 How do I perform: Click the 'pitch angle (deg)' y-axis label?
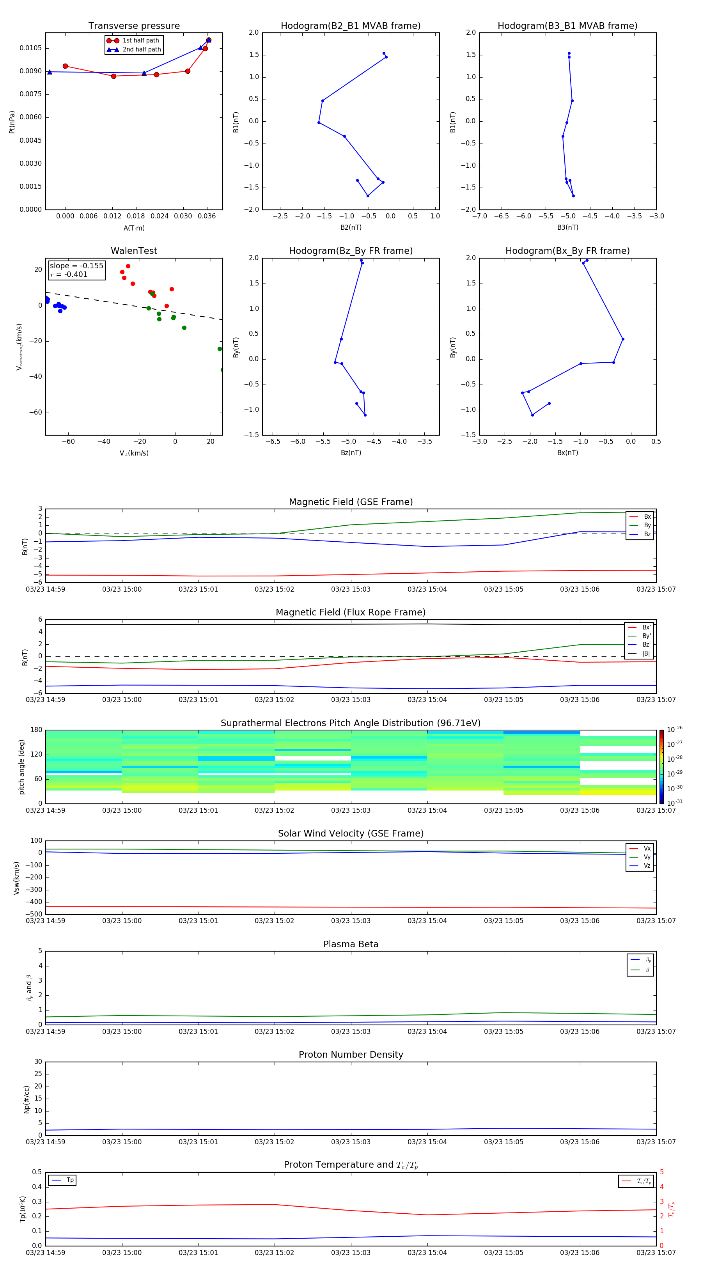[x=21, y=767]
